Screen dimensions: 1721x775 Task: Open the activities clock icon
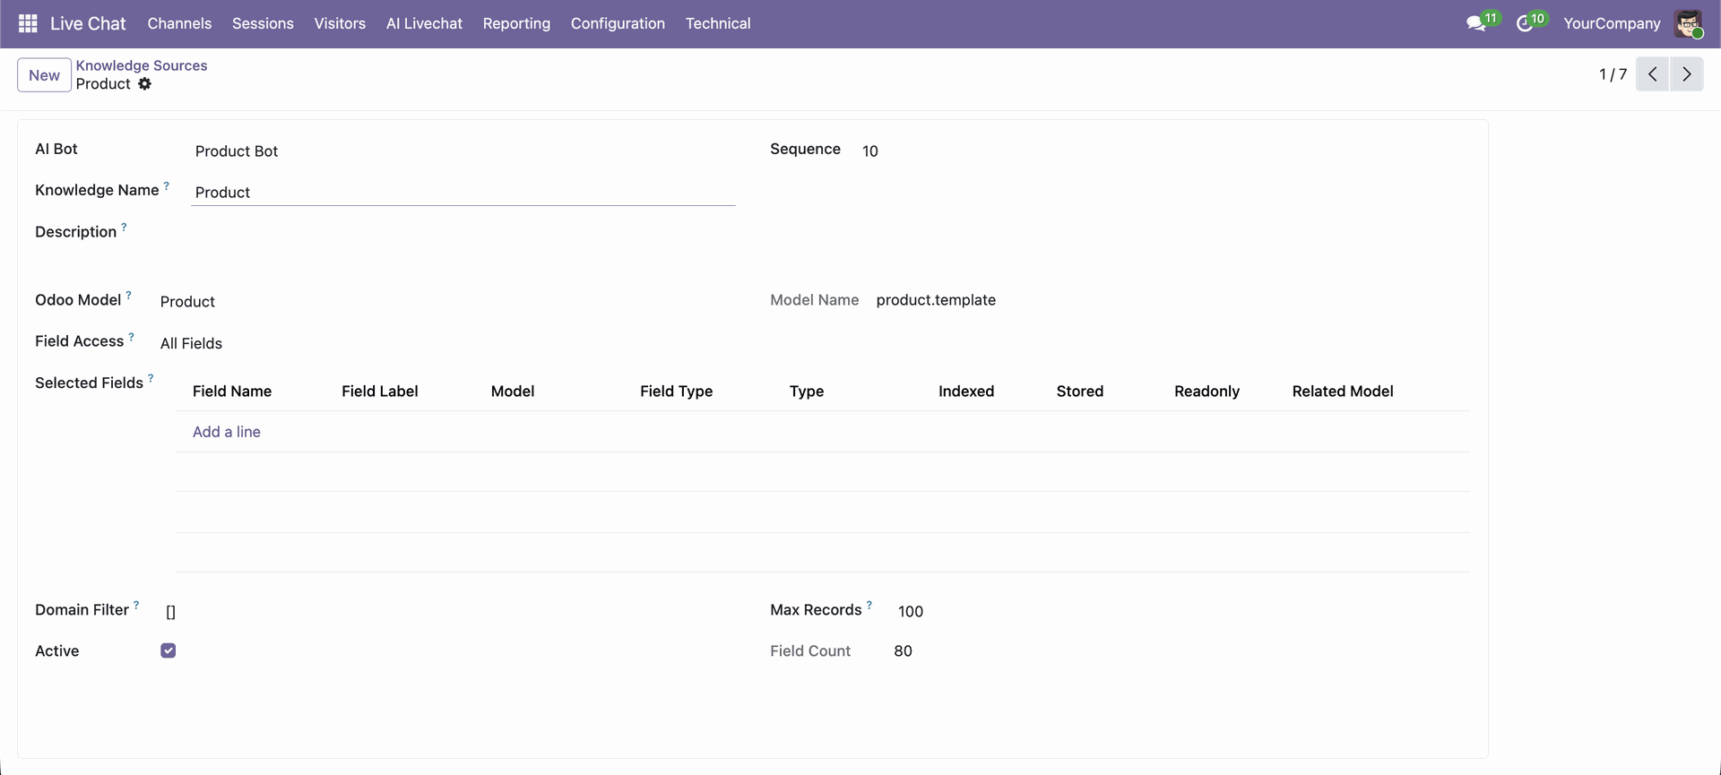(1524, 24)
